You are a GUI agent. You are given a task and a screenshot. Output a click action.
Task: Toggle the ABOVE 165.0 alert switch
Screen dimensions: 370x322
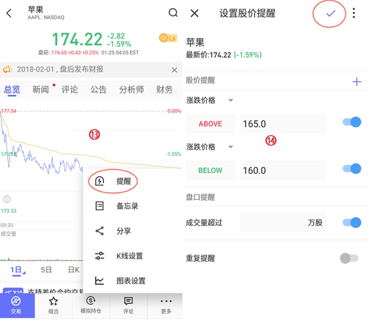coord(352,122)
